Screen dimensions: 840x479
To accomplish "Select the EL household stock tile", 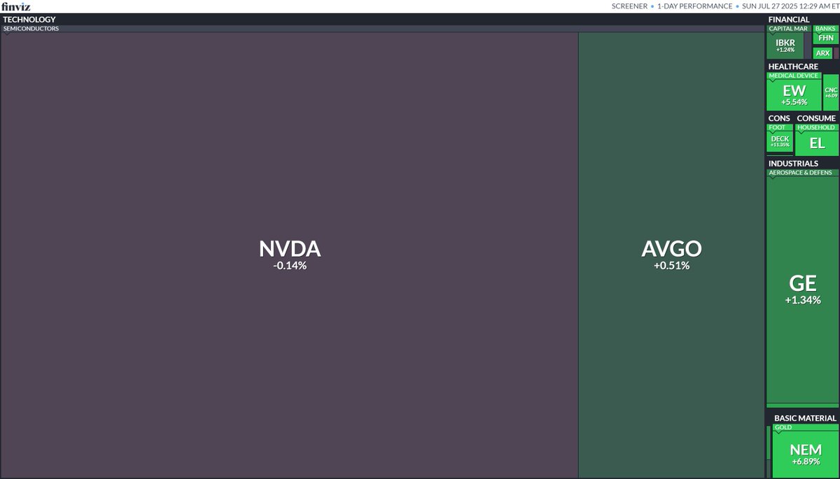I will (x=817, y=143).
